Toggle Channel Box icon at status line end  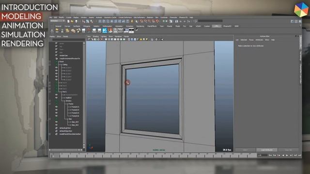pyautogui.click(x=300, y=21)
